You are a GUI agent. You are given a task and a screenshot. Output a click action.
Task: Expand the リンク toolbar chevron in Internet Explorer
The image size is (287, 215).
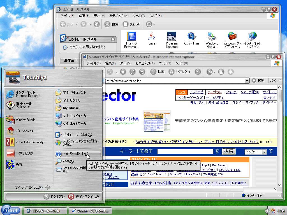pyautogui.click(x=280, y=80)
